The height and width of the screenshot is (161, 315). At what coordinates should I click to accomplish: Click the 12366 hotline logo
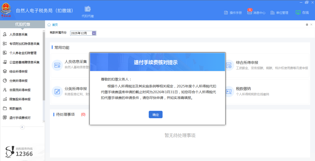(19, 152)
